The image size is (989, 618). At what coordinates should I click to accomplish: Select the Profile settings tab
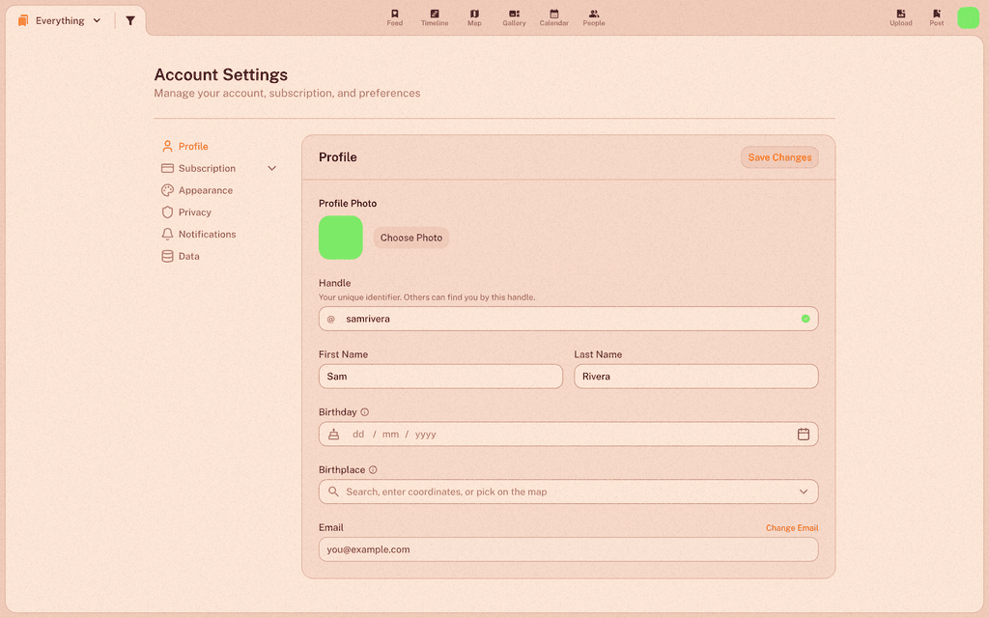click(184, 147)
